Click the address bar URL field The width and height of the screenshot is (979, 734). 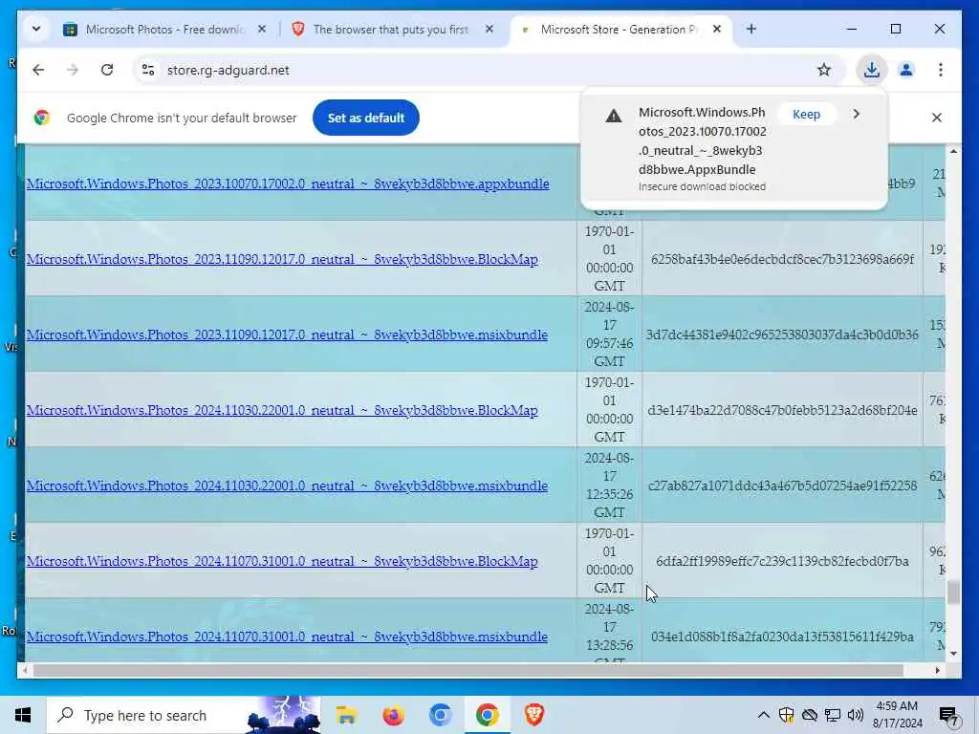click(487, 70)
